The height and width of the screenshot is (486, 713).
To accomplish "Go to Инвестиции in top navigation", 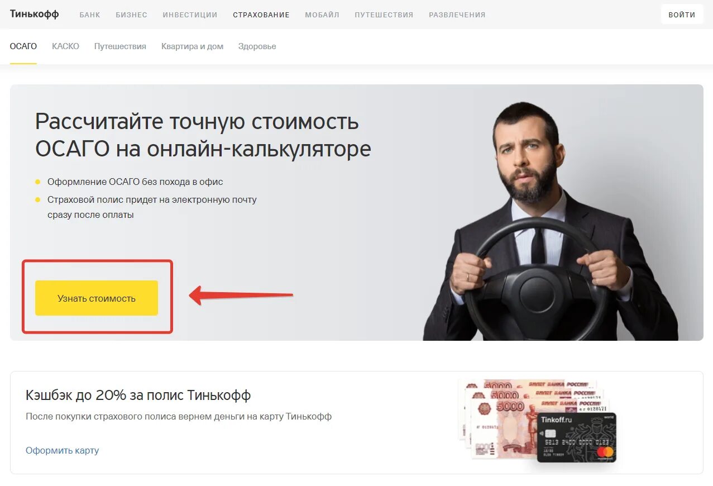I will (x=190, y=15).
